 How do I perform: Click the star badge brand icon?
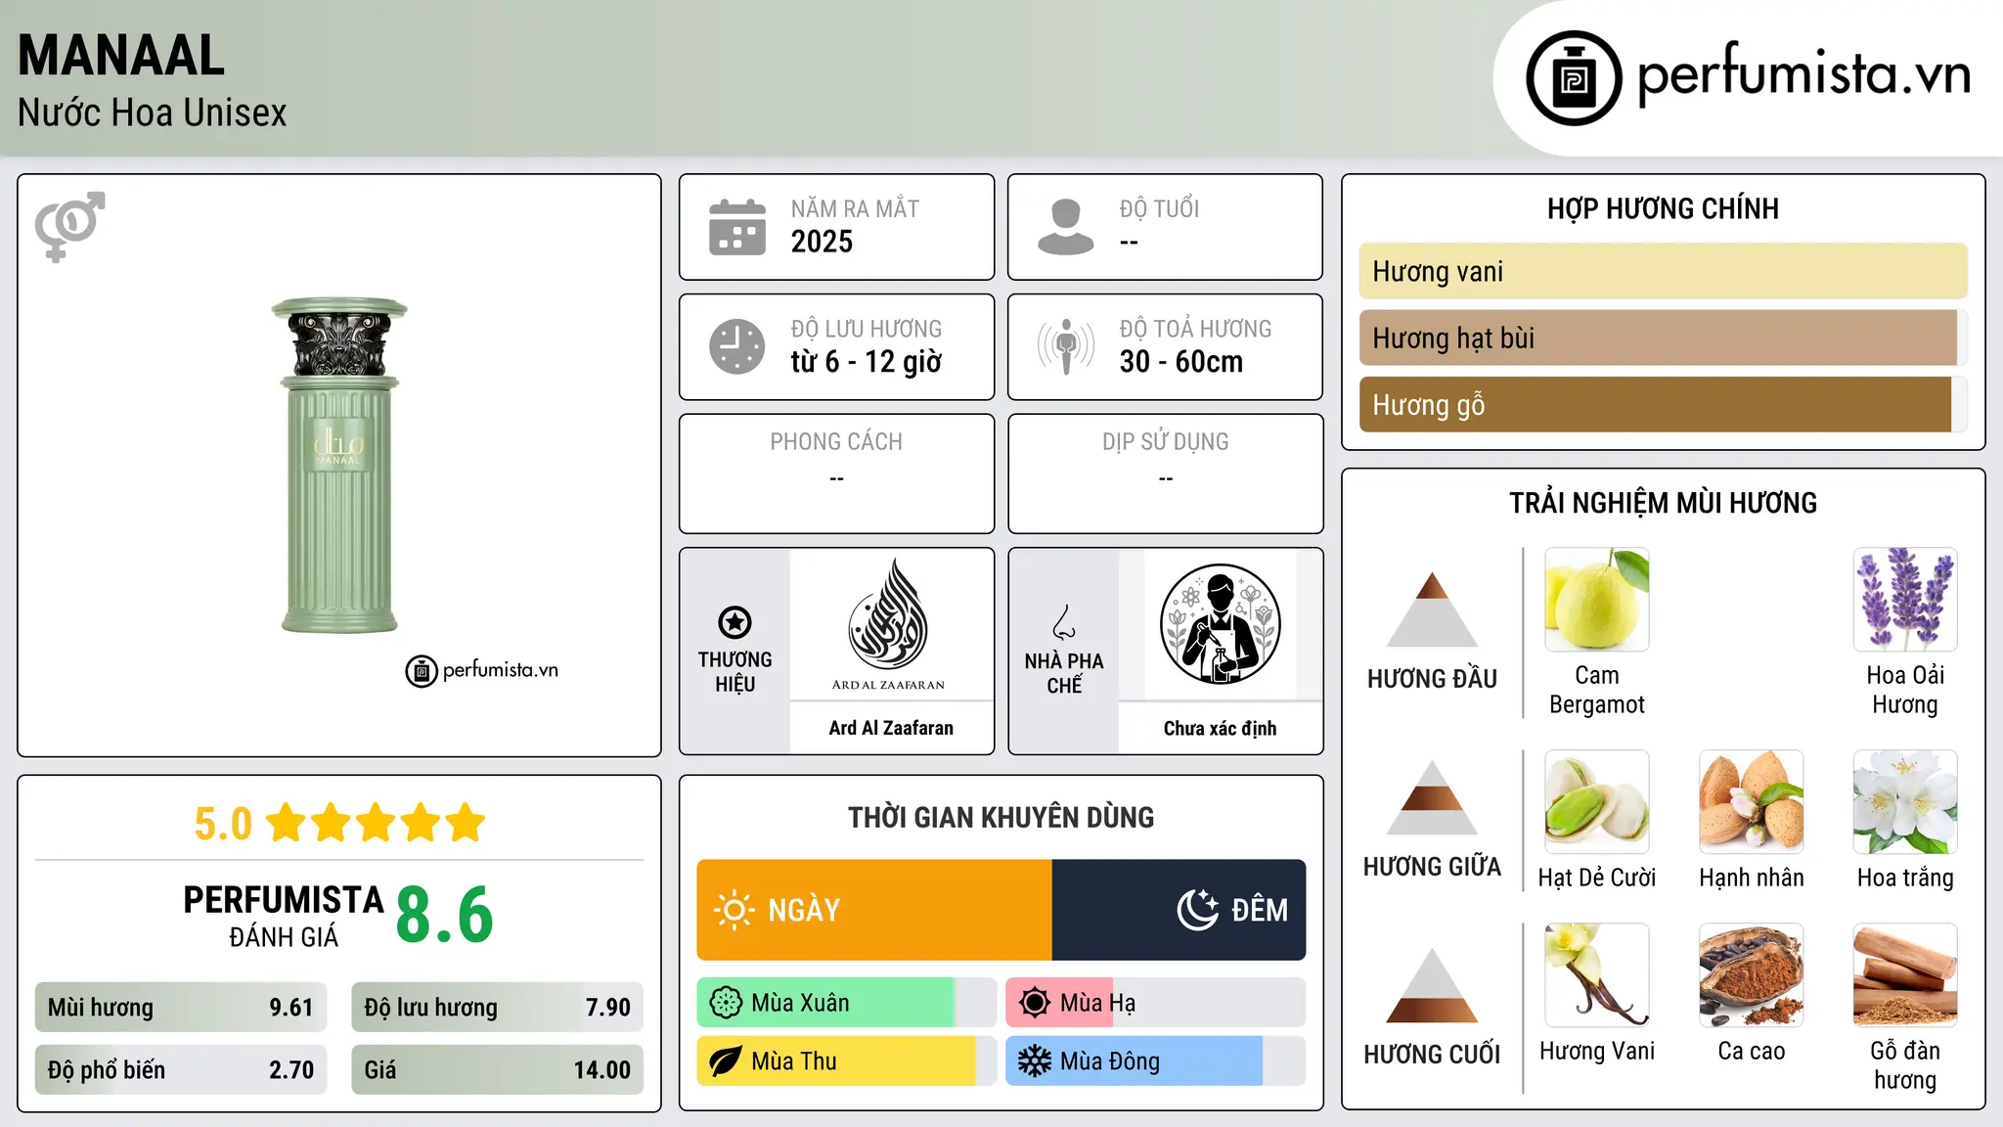point(734,622)
